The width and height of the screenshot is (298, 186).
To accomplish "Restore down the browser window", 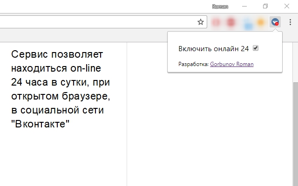I will tap(265, 6).
